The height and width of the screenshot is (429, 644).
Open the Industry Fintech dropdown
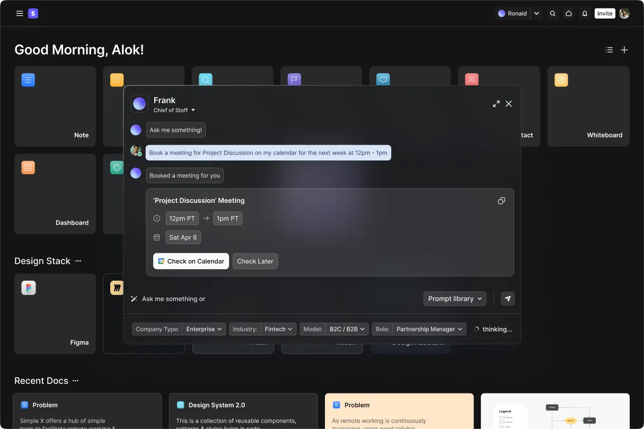click(278, 329)
